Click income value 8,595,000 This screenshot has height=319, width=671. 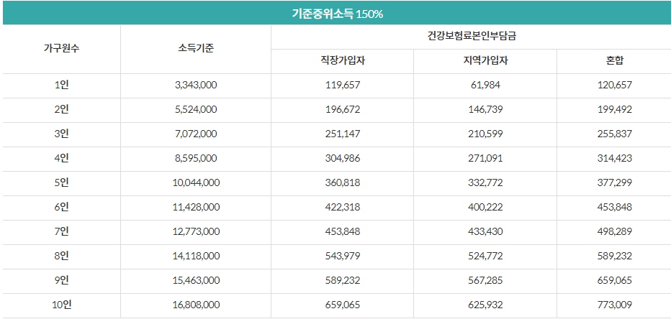click(x=196, y=158)
